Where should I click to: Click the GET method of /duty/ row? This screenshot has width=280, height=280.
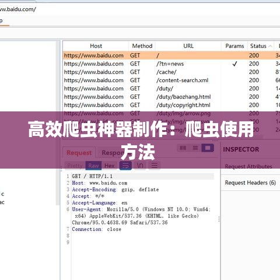[135, 89]
